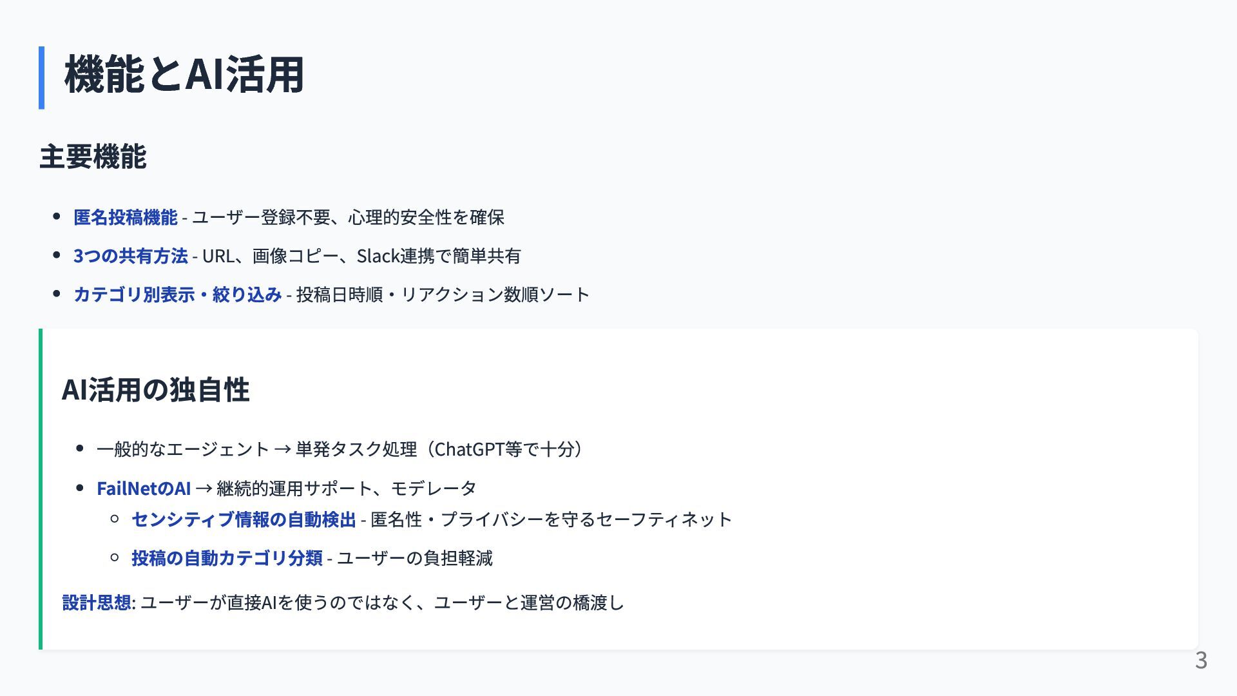
Task: Click the bullet before 一般的なエージェント
Action: [x=80, y=449]
